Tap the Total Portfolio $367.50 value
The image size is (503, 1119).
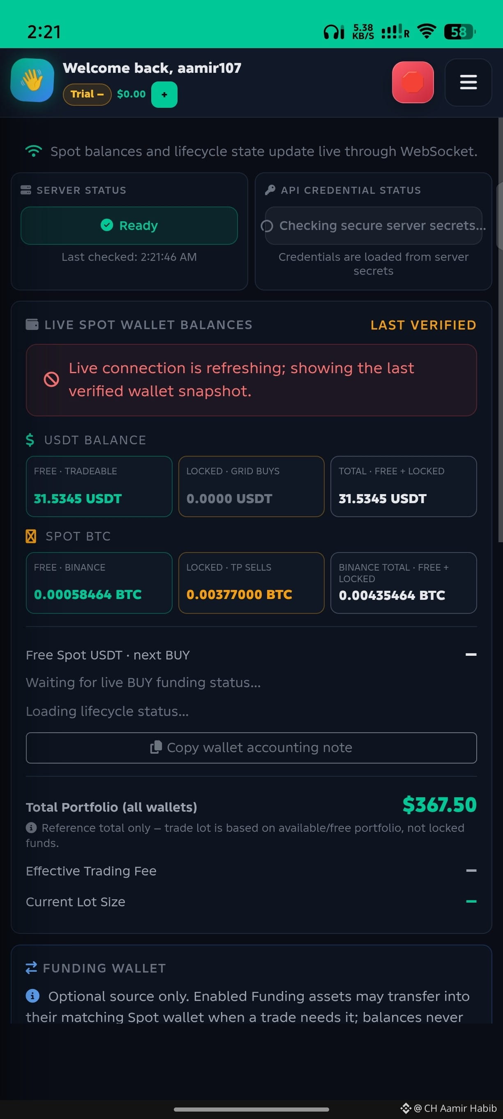click(440, 805)
